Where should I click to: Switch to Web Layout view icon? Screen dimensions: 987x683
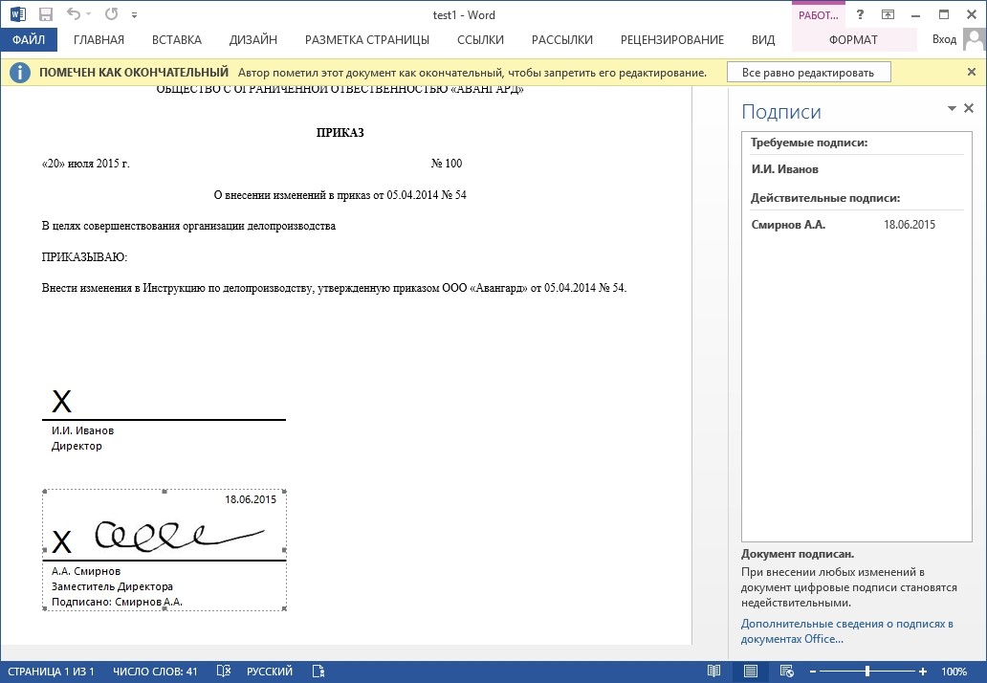point(786,672)
